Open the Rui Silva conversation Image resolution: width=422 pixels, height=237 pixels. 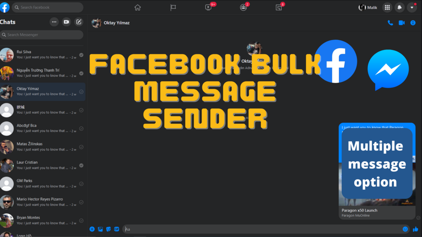(42, 55)
